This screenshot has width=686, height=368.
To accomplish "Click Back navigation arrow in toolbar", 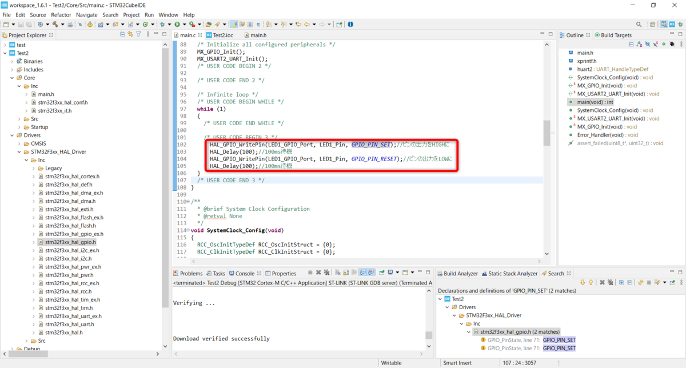I will [307, 25].
